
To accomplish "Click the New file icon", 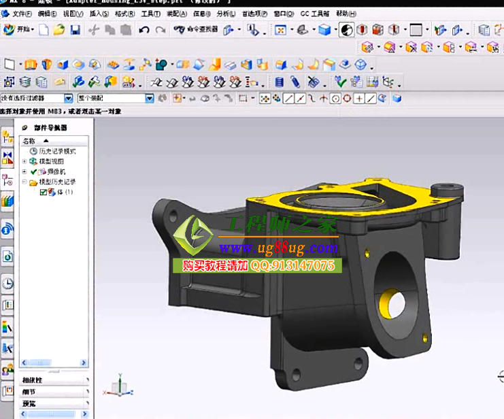I will [x=44, y=30].
